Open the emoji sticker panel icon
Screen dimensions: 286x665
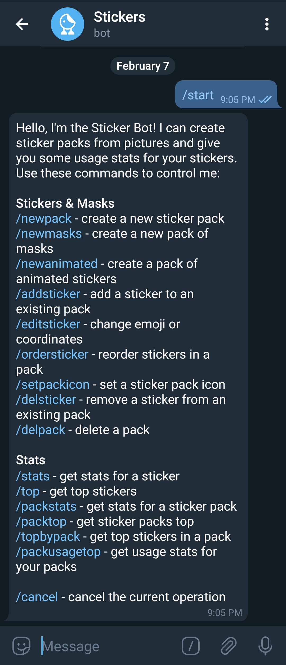21,646
